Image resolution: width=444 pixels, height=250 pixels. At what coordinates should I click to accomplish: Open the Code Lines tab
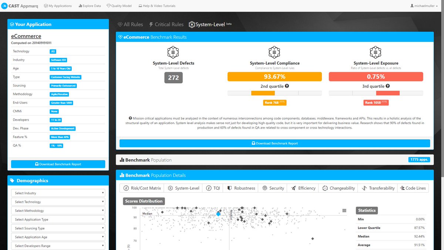tap(413, 188)
